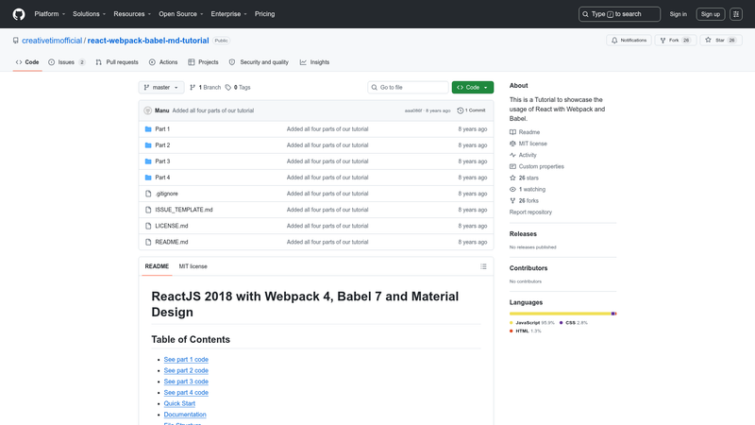Star this repository

click(721, 40)
